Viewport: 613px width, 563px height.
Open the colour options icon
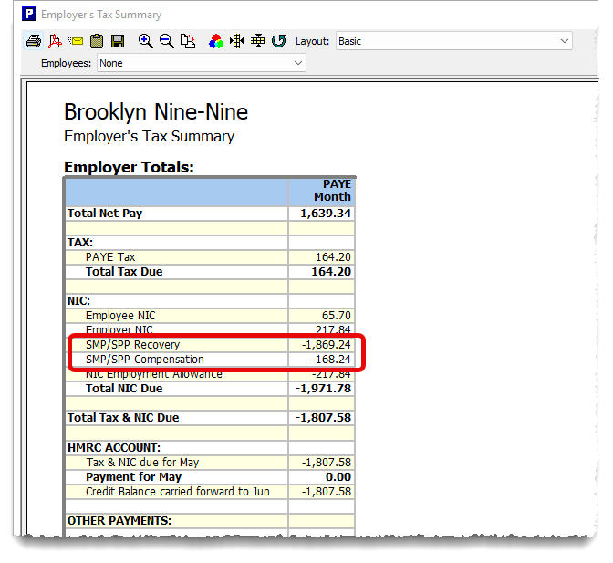[x=216, y=41]
